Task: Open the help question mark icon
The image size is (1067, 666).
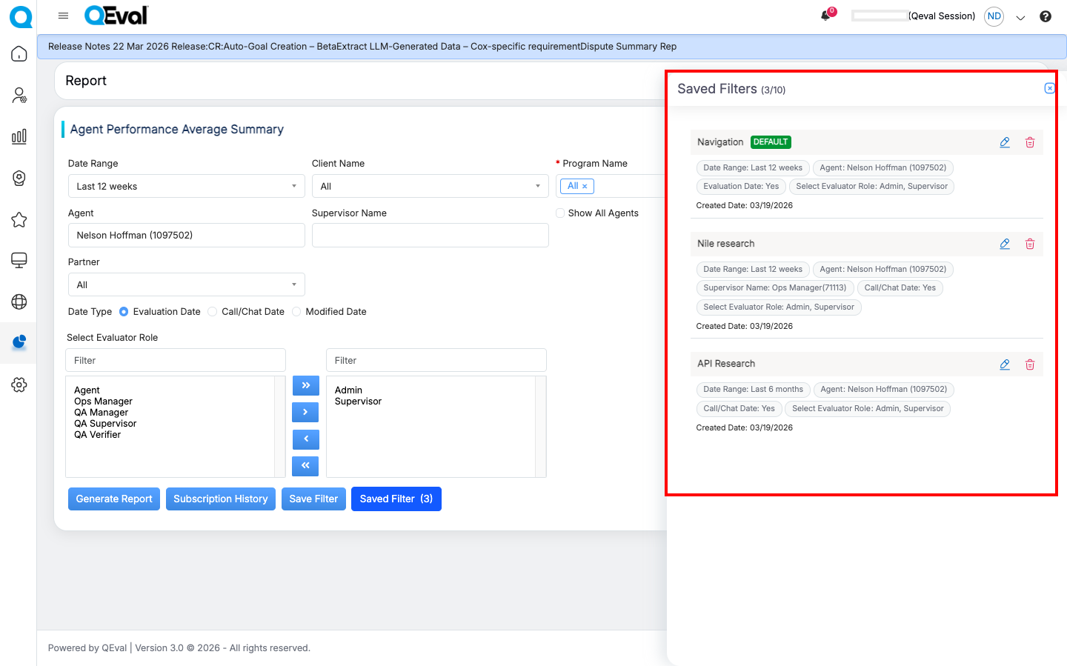Action: coord(1045,16)
